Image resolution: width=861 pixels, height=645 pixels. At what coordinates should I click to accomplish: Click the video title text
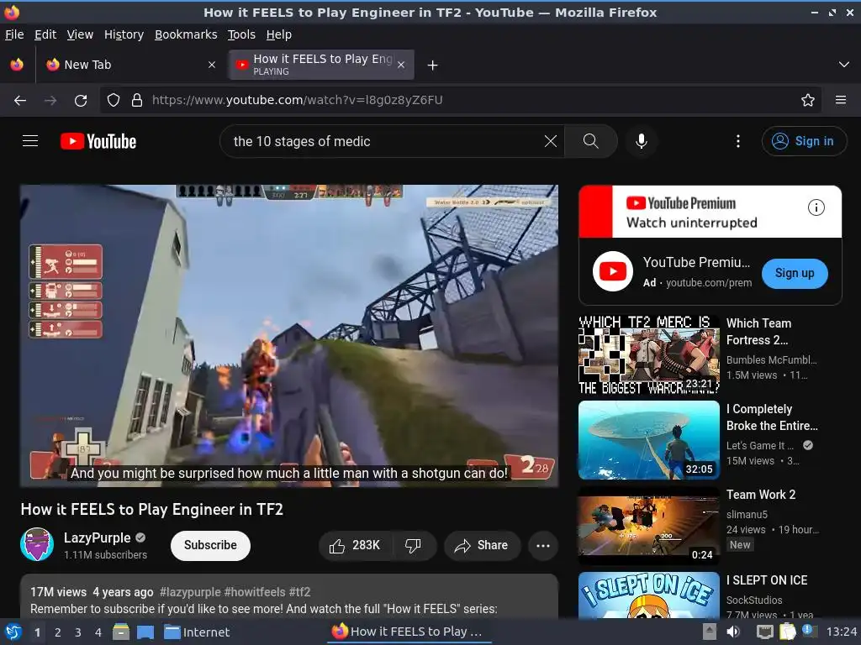pos(151,510)
